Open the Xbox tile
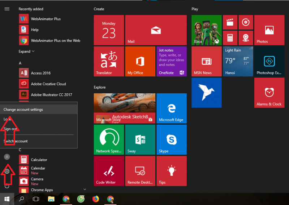The height and width of the screenshot is (205, 289). pos(206,30)
